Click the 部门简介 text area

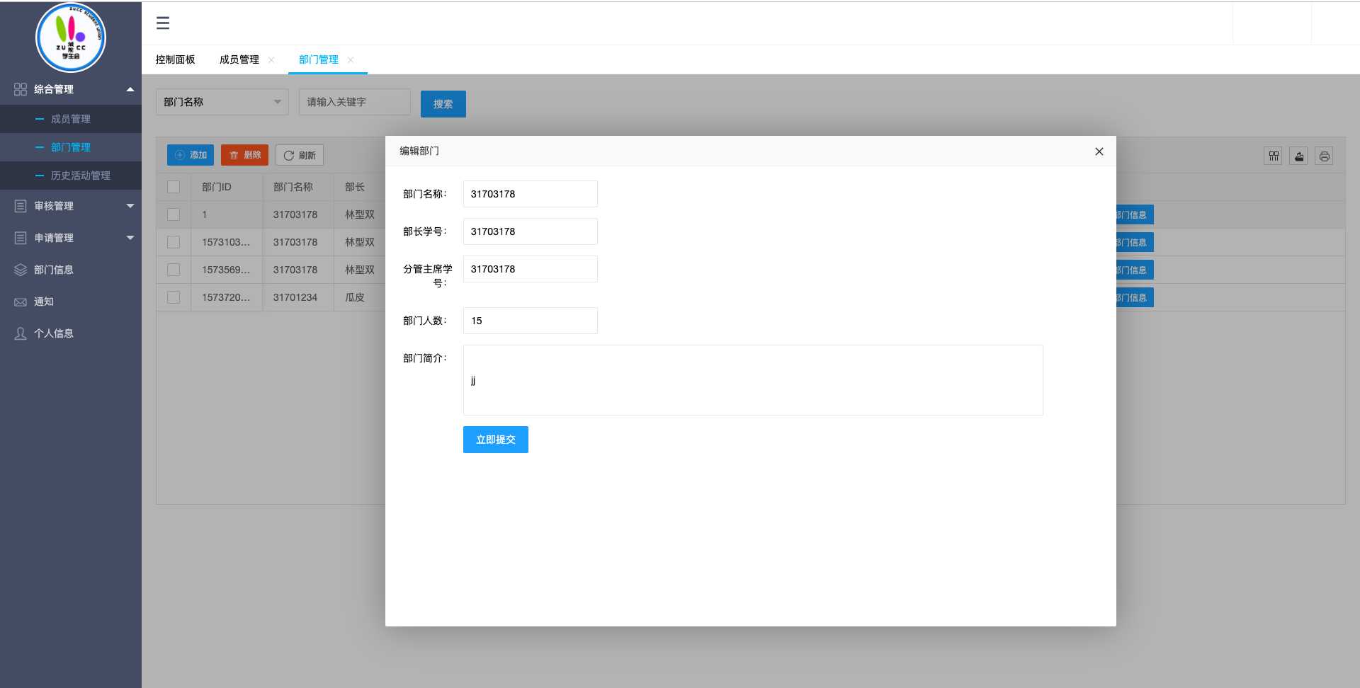753,380
